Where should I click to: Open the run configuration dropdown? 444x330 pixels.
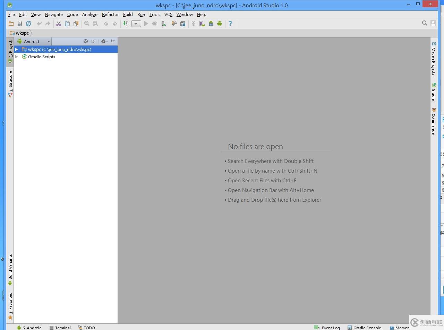[136, 24]
